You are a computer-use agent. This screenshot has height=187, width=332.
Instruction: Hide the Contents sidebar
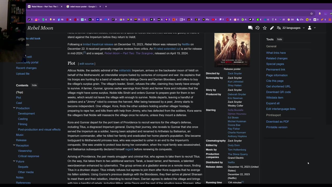coord(34,85)
